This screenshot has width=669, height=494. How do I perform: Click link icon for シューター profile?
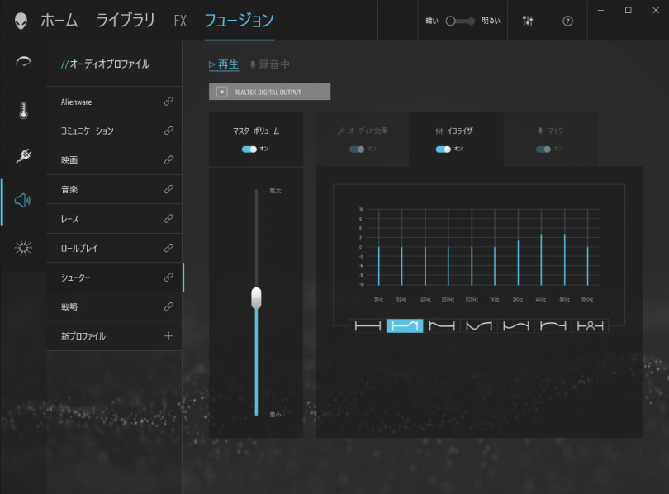tap(168, 278)
